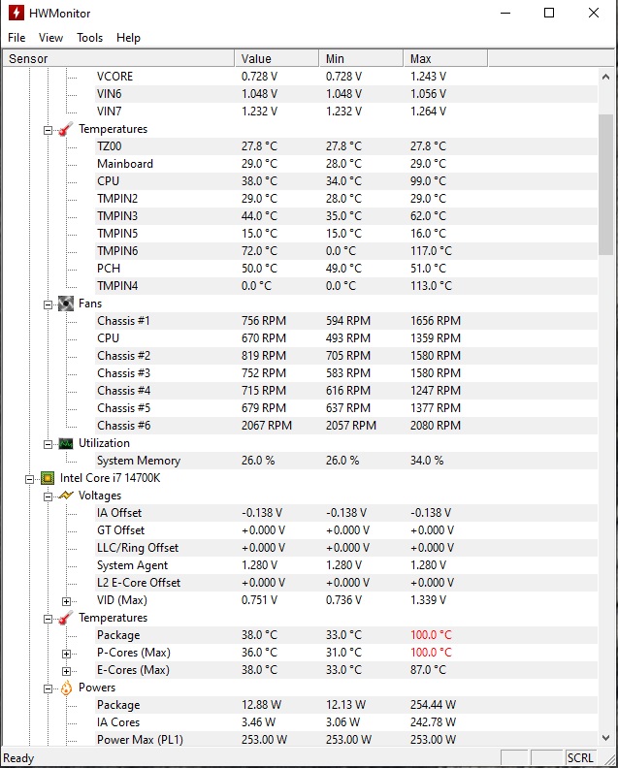
Task: Collapse the Fans section
Action: [49, 304]
